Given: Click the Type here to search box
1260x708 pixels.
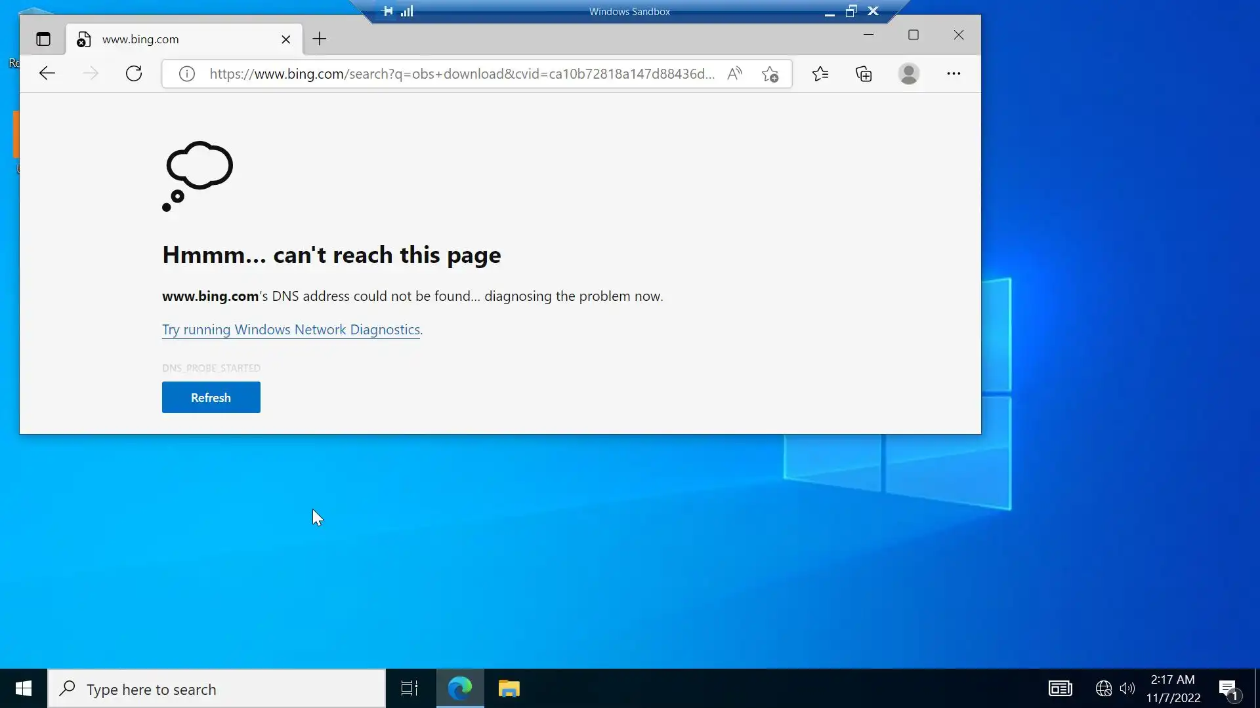Looking at the screenshot, I should [x=217, y=689].
